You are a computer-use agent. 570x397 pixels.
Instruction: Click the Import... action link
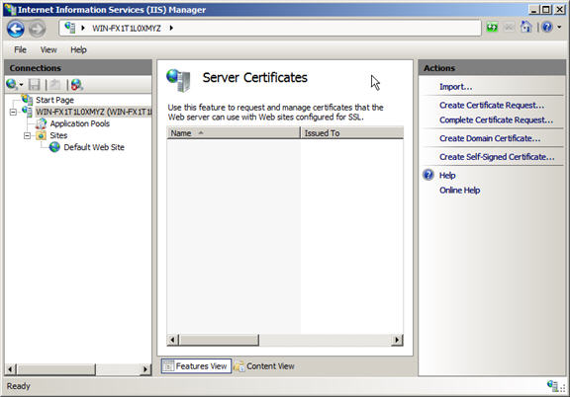coord(456,87)
